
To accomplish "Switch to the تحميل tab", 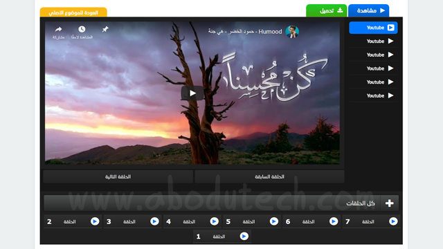I will pyautogui.click(x=327, y=11).
